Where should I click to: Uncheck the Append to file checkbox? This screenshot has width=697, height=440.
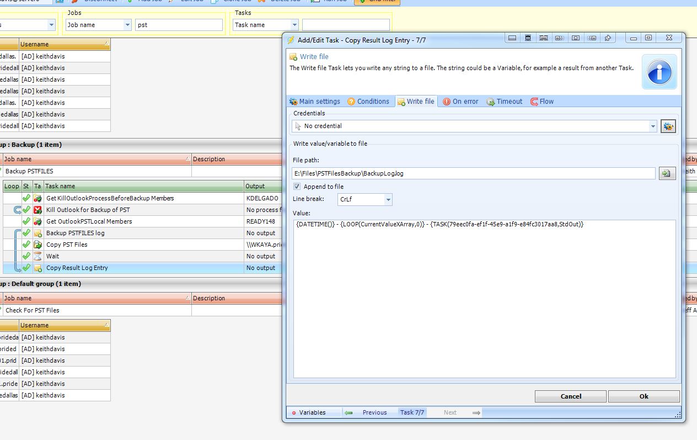[x=297, y=187]
